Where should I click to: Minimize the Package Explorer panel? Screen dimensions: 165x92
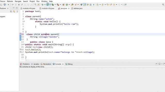click(x=14, y=8)
